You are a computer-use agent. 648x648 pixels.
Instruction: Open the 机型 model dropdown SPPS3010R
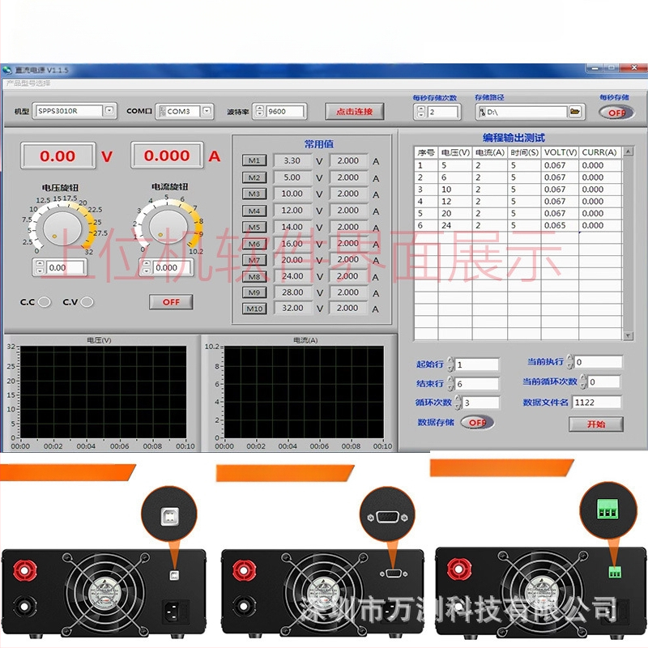click(109, 111)
